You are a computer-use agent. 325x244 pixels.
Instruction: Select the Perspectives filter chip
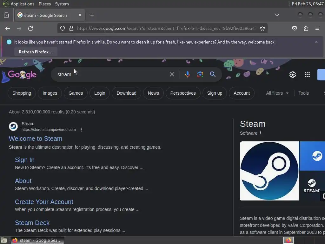(x=183, y=93)
